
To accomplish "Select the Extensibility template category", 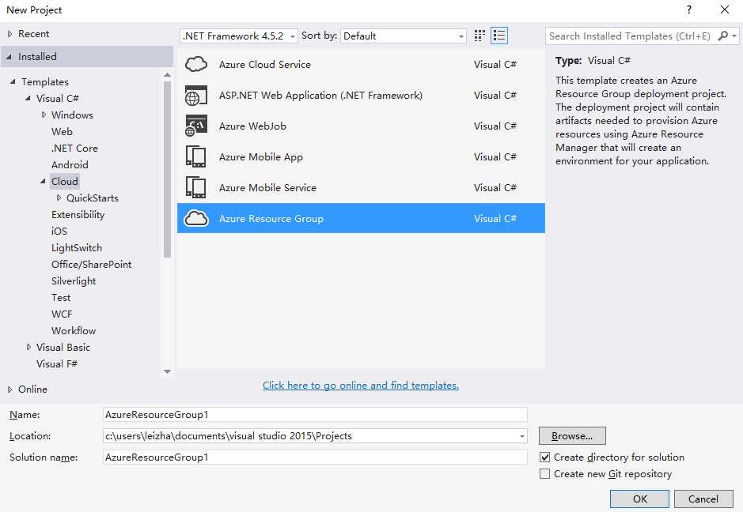I will (78, 214).
